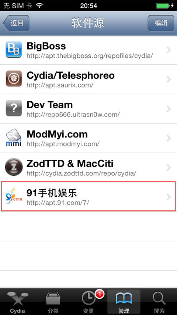Tap the 91.com source logo icon
The image size is (177, 315).
tap(14, 196)
